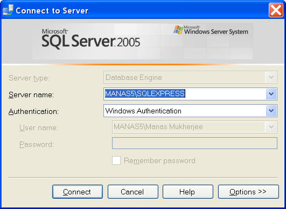286x209 pixels.
Task: Click the Connect to Server title bar icon
Action: click(8, 10)
